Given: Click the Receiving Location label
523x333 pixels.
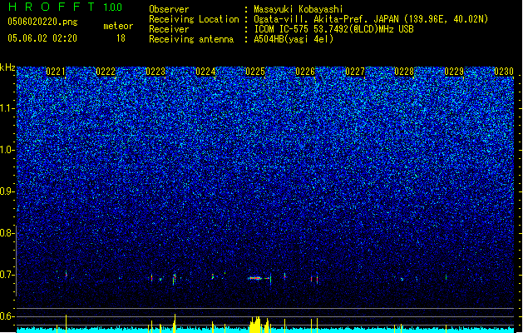Looking at the screenshot, I should pos(194,19).
